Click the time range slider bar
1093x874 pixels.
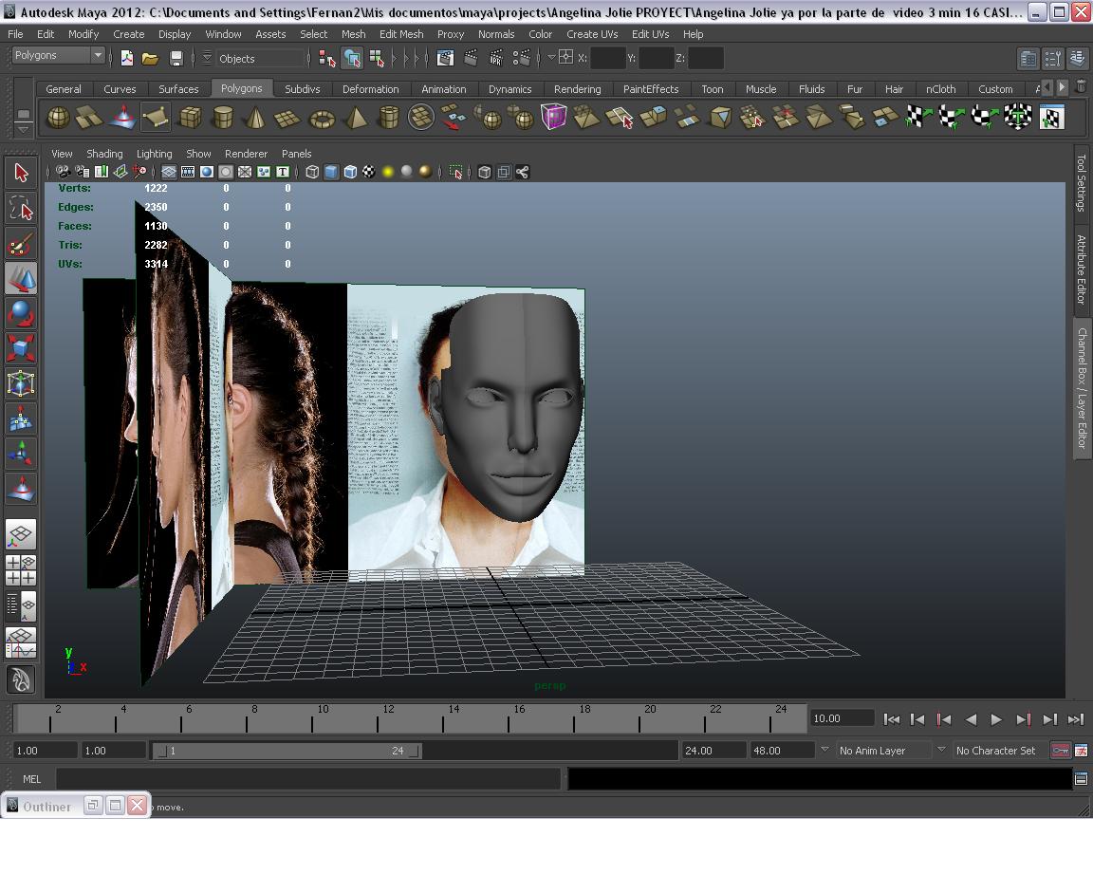tap(285, 751)
